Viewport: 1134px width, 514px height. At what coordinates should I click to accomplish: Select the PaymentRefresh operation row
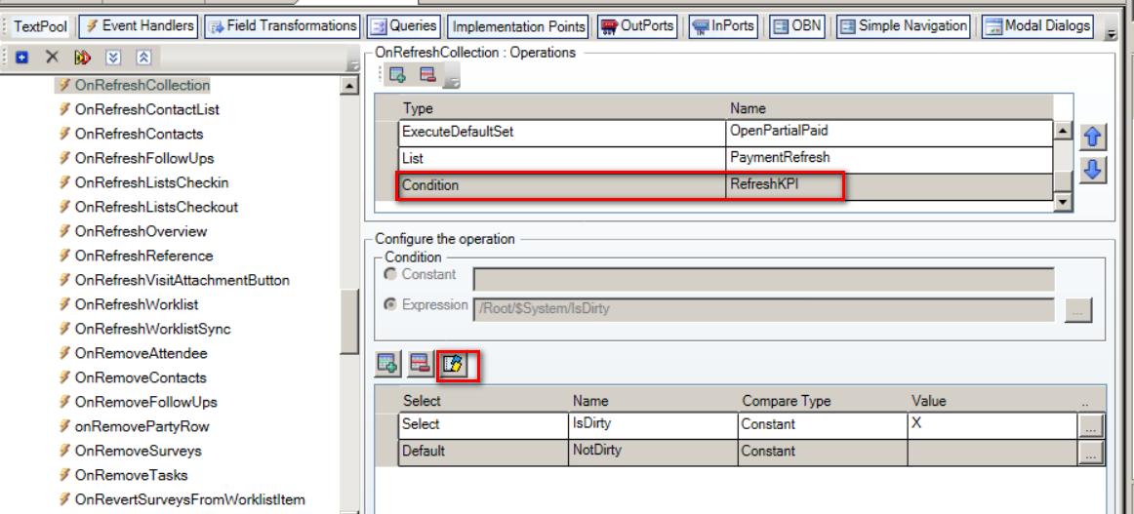[726, 159]
